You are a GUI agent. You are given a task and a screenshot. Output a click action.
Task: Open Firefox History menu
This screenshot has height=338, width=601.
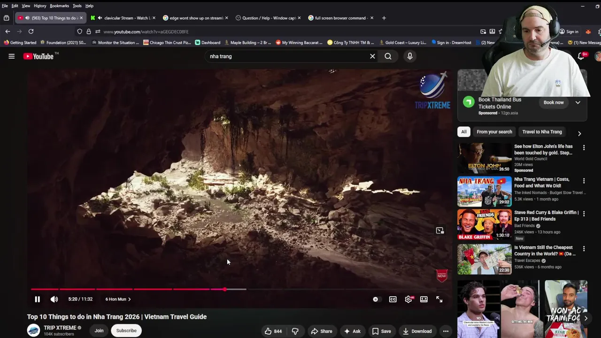(x=40, y=6)
